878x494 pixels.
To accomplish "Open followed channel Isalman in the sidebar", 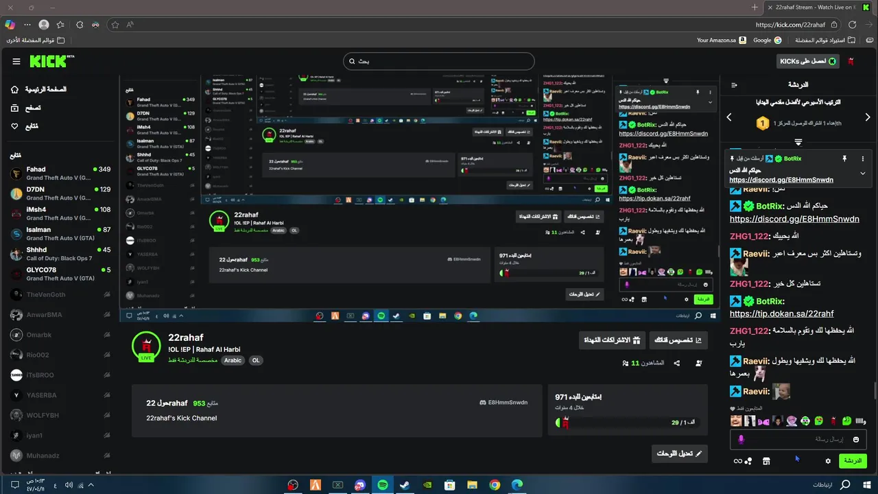I will tap(60, 234).
